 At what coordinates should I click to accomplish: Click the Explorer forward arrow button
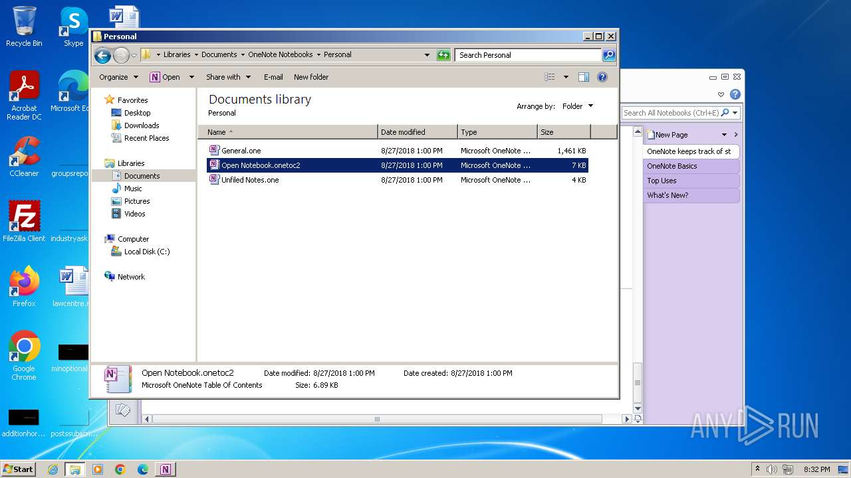(x=121, y=55)
